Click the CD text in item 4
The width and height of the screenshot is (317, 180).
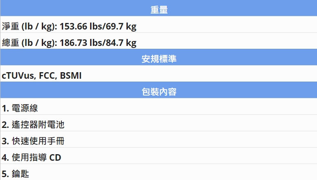55,158
